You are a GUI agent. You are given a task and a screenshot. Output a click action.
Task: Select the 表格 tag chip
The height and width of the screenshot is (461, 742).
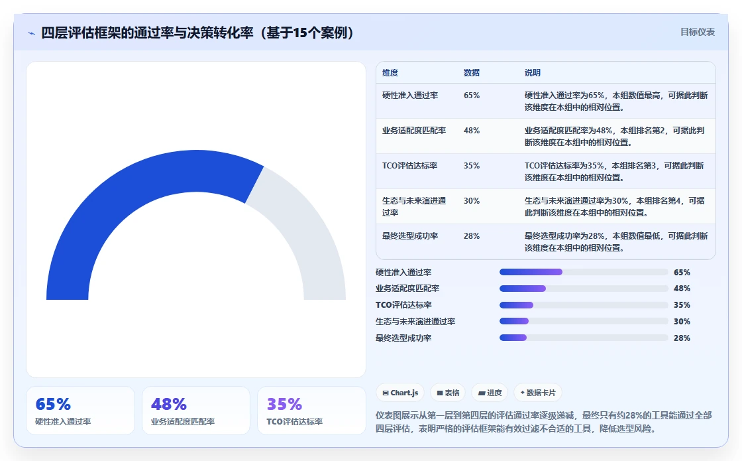pos(448,393)
